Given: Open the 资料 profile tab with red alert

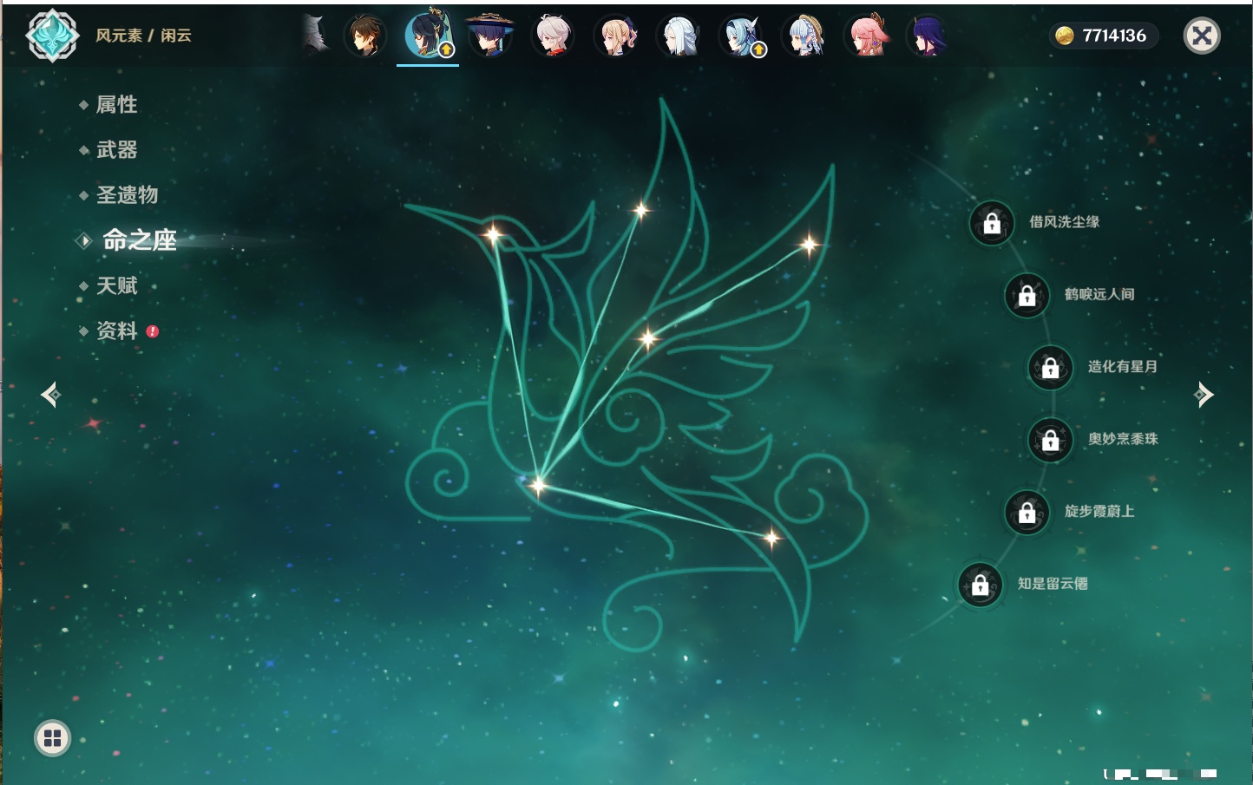Looking at the screenshot, I should [116, 330].
